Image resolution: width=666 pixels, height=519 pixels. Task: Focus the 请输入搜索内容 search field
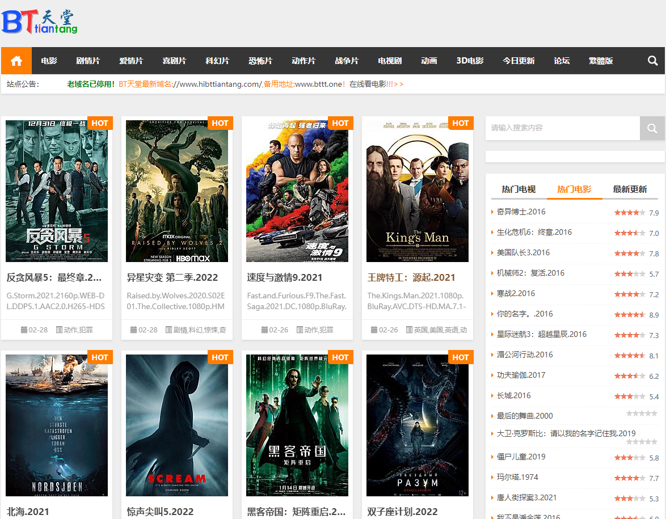(563, 128)
